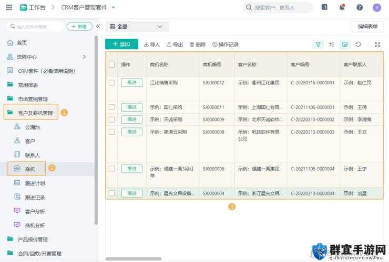
Task: Click the cell C-20220316-0000001
Action: point(313,83)
